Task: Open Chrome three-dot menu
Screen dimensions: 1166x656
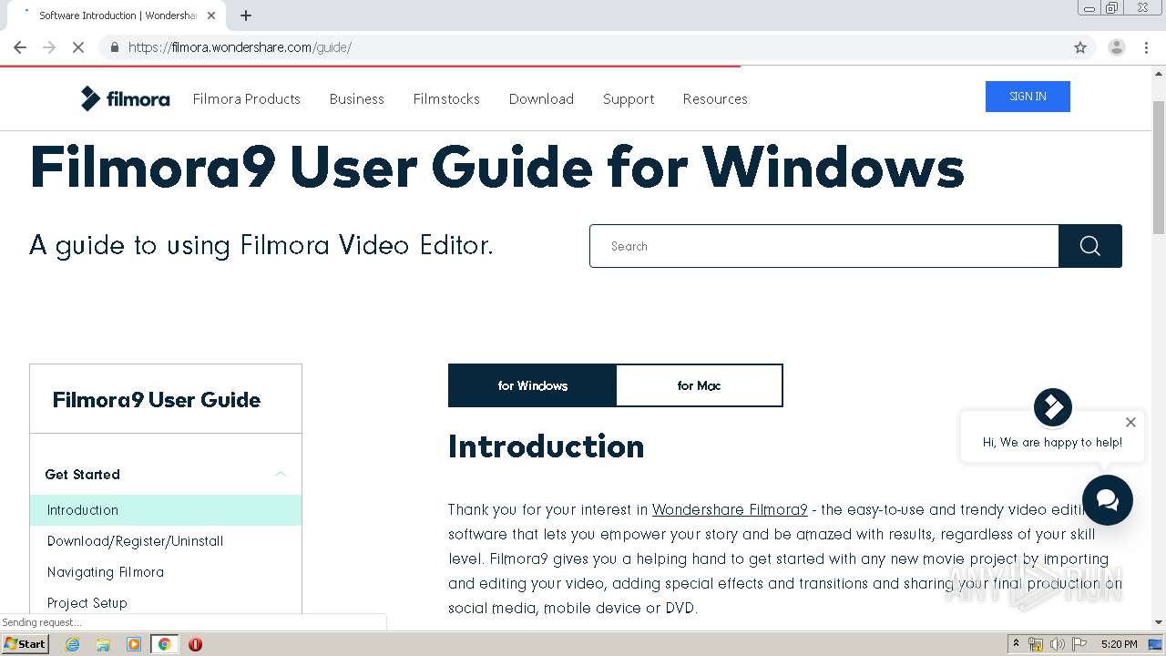Action: (1146, 47)
